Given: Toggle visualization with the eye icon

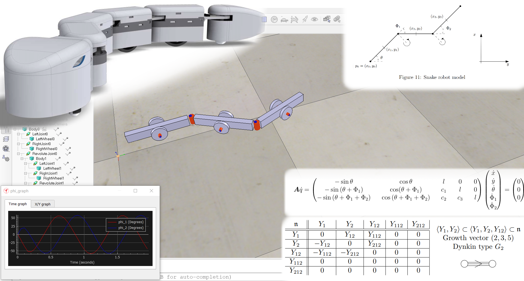Looking at the screenshot, I should point(314,19).
